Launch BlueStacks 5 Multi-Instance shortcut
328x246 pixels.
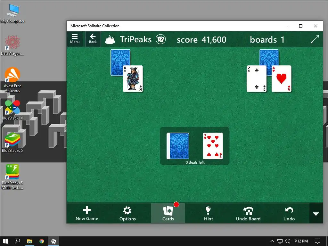coord(12,177)
